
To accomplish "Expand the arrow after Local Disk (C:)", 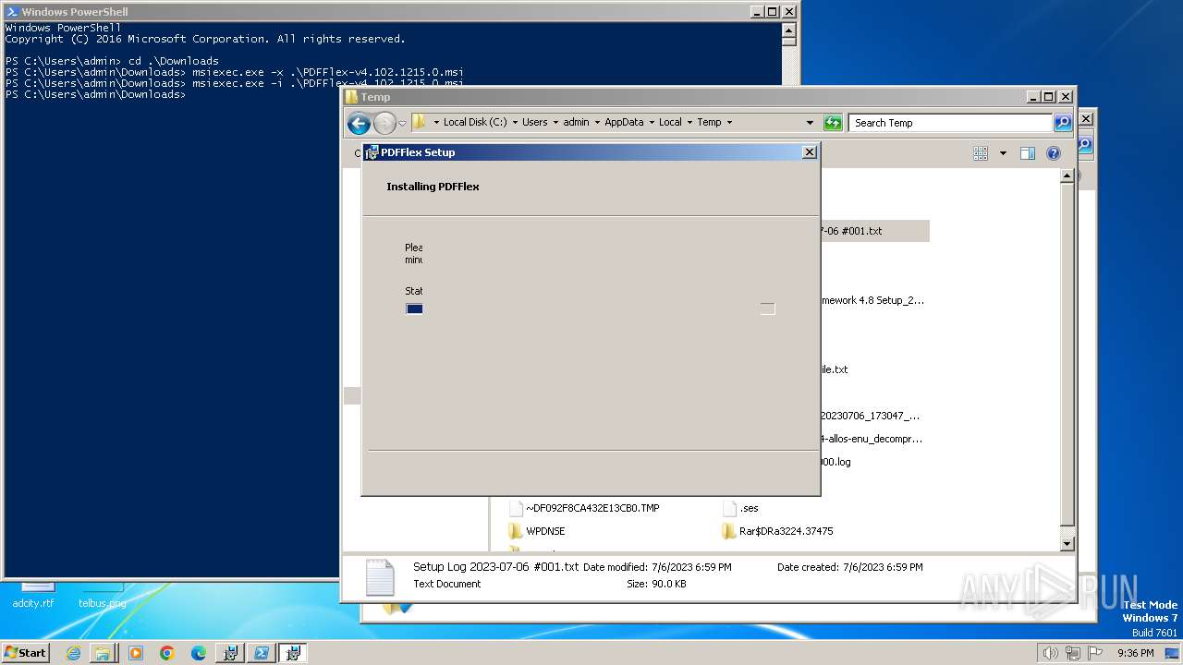I will pos(516,122).
